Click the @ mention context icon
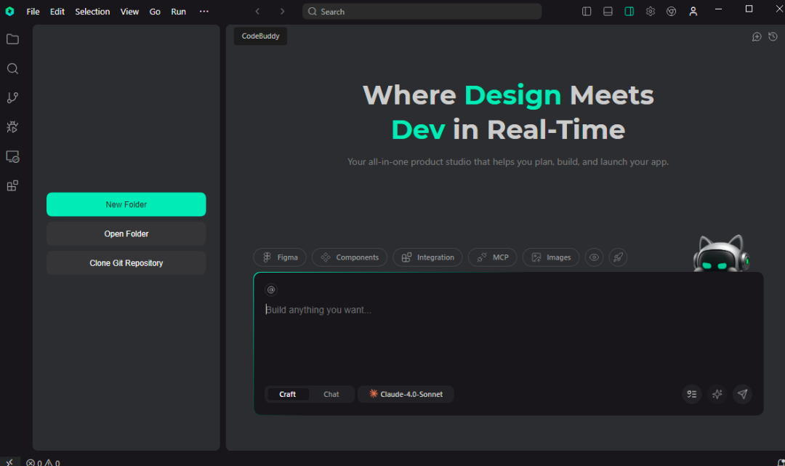Viewport: 785px width, 466px height. point(271,290)
